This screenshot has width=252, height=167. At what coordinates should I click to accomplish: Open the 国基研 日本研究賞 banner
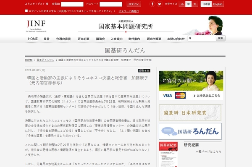190,112
